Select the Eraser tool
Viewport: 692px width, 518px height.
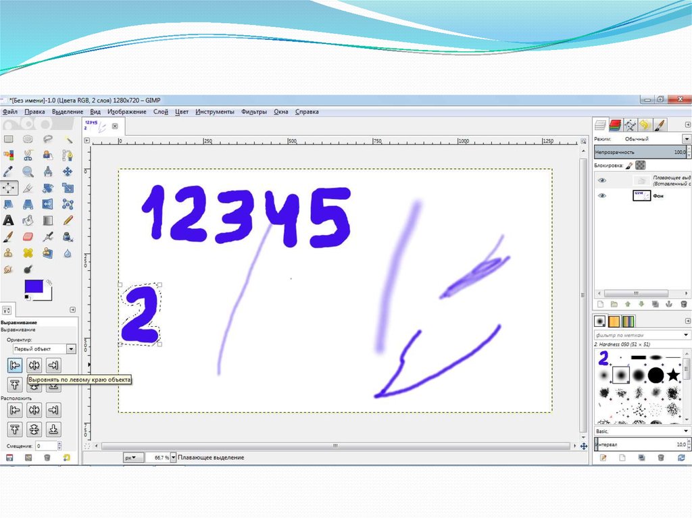tap(28, 237)
